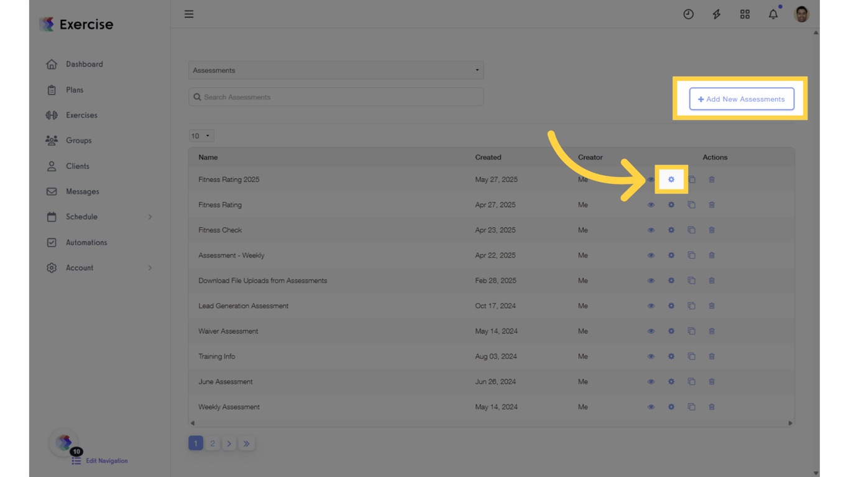Open settings gear for Fitness Check

click(671, 230)
